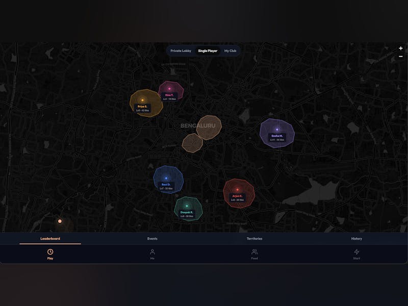Switch to Private Lobby mode
This screenshot has height=306, width=408.
point(182,51)
